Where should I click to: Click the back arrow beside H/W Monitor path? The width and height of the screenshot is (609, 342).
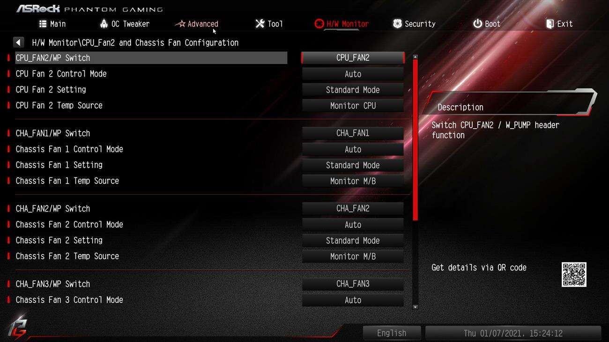[18, 43]
